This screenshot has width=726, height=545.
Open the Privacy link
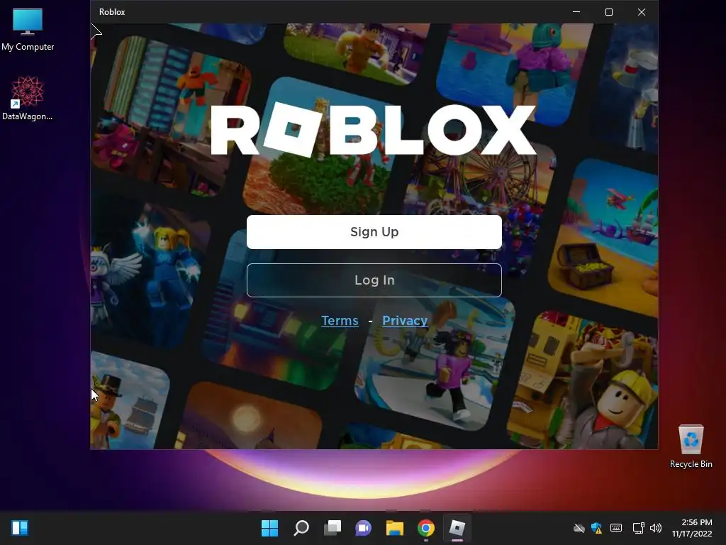coord(405,320)
